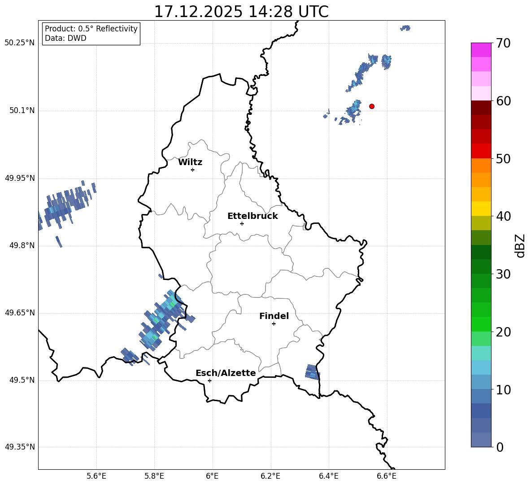
Task: Click the dark maroon swatch just below 60
Action: point(481,108)
